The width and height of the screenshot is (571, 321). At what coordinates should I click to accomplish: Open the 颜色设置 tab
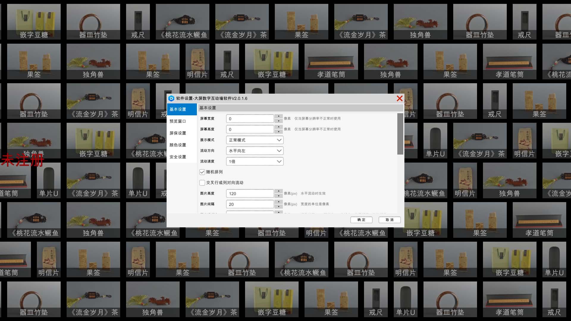pos(178,145)
